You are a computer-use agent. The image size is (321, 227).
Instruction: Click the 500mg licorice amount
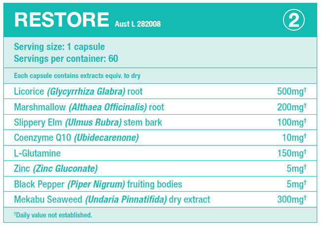[x=291, y=91]
